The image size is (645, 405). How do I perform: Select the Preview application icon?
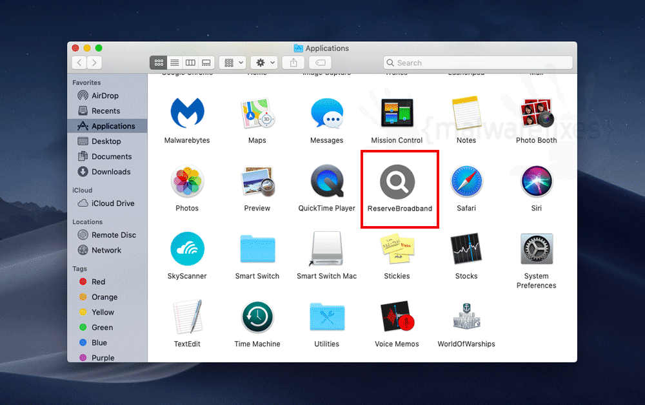coord(257,181)
